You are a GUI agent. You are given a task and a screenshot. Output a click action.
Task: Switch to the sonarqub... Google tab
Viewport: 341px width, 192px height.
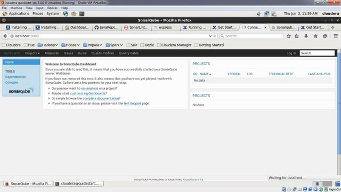pos(283,27)
